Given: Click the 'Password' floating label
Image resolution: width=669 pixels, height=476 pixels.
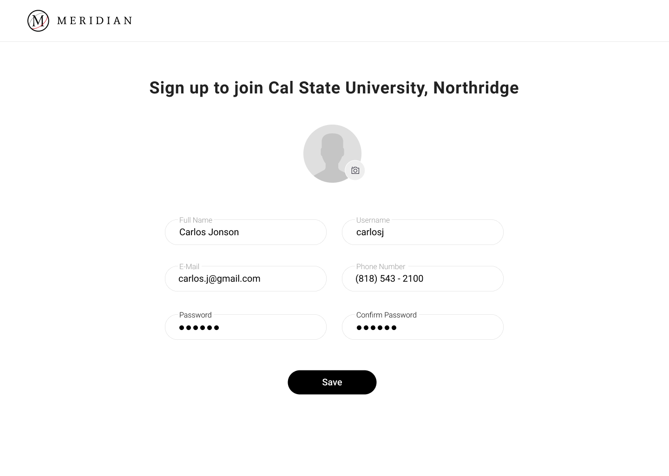Looking at the screenshot, I should point(195,315).
